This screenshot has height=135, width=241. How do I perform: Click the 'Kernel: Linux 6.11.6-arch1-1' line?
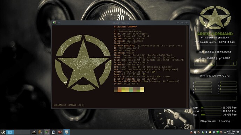131,36
